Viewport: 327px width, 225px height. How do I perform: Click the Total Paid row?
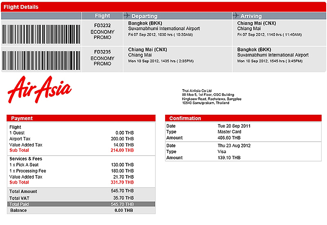coord(81,204)
